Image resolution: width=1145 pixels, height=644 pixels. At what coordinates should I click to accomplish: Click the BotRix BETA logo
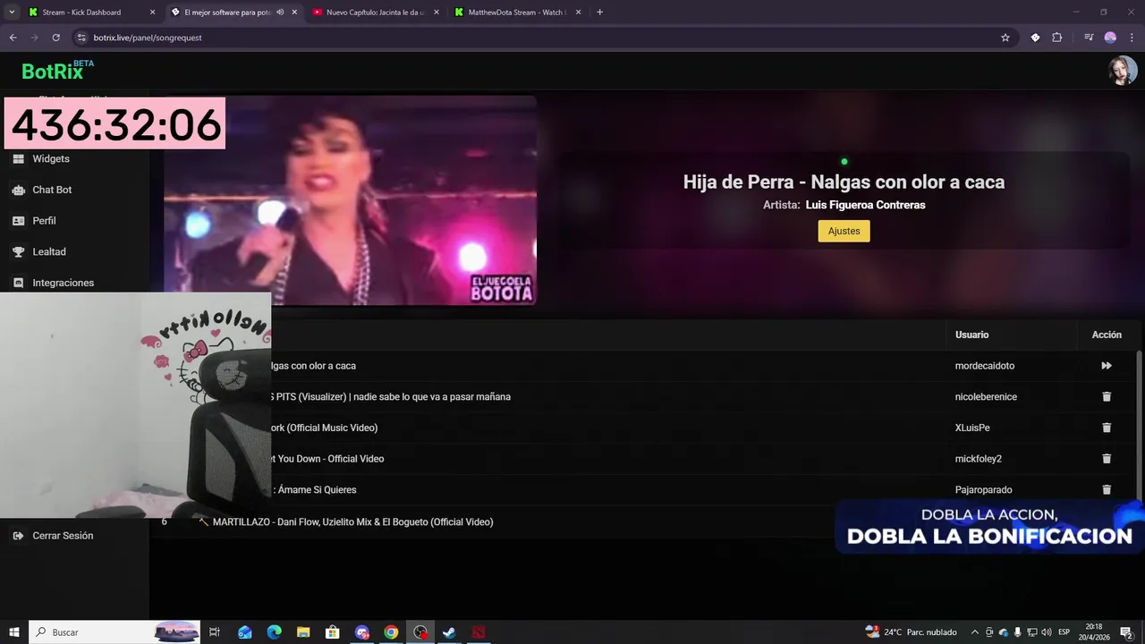57,71
